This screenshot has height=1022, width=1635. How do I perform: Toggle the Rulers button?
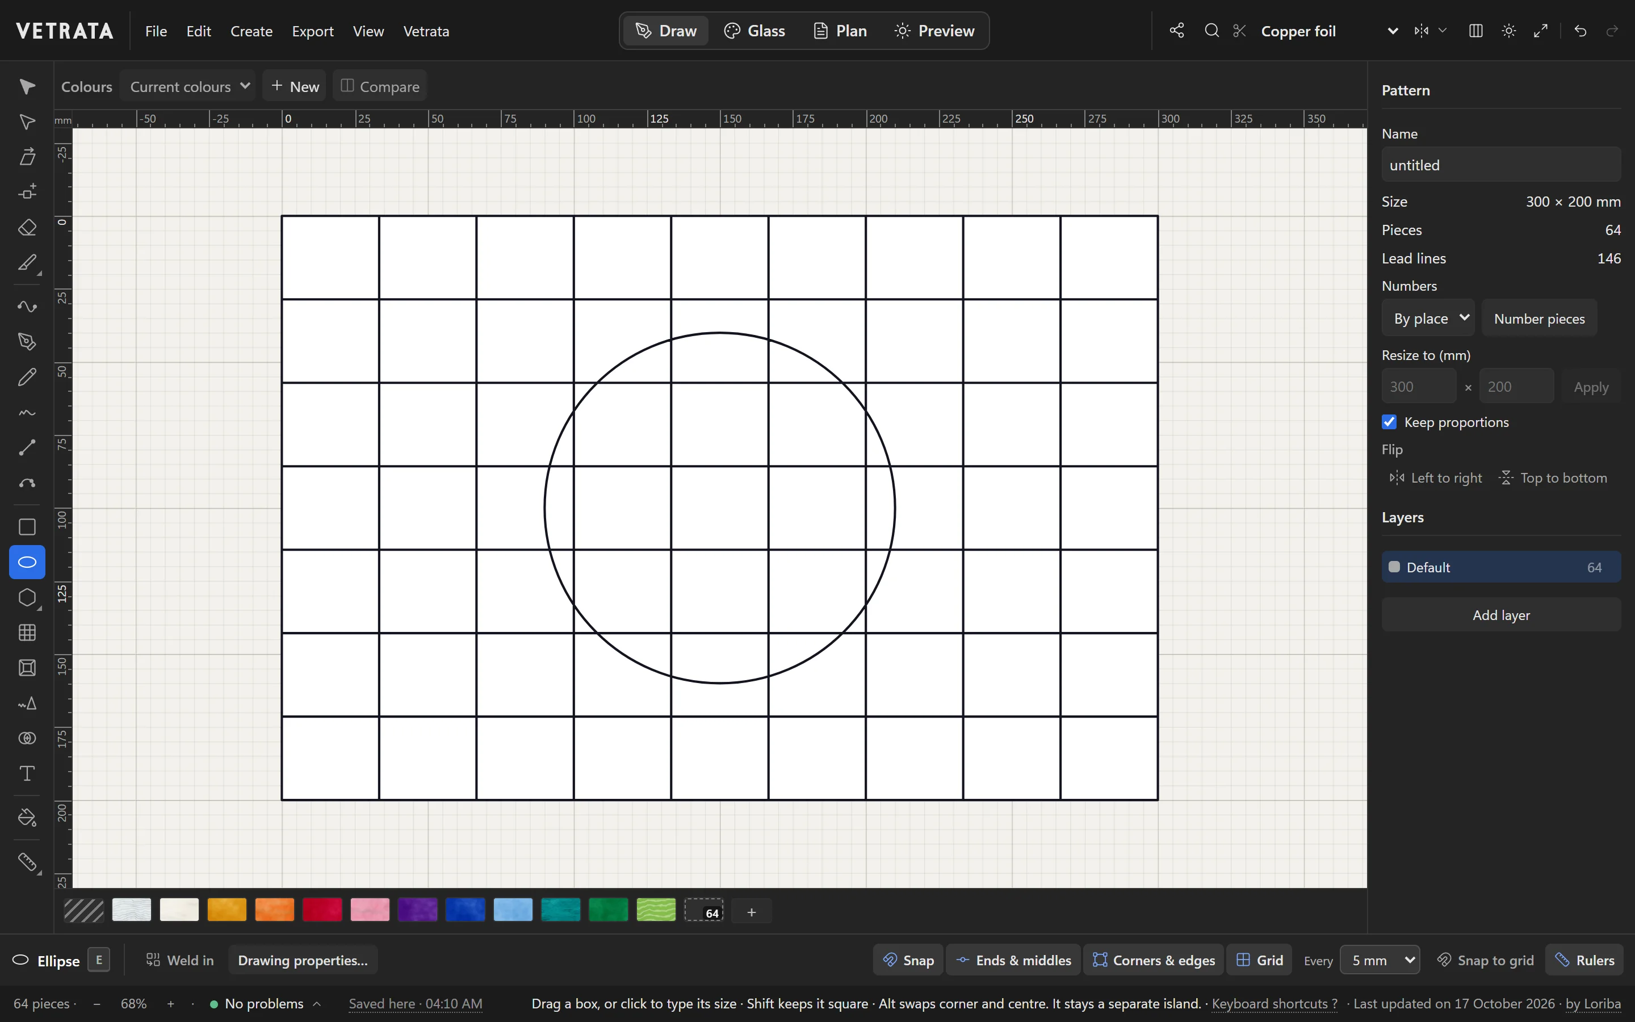pyautogui.click(x=1585, y=960)
